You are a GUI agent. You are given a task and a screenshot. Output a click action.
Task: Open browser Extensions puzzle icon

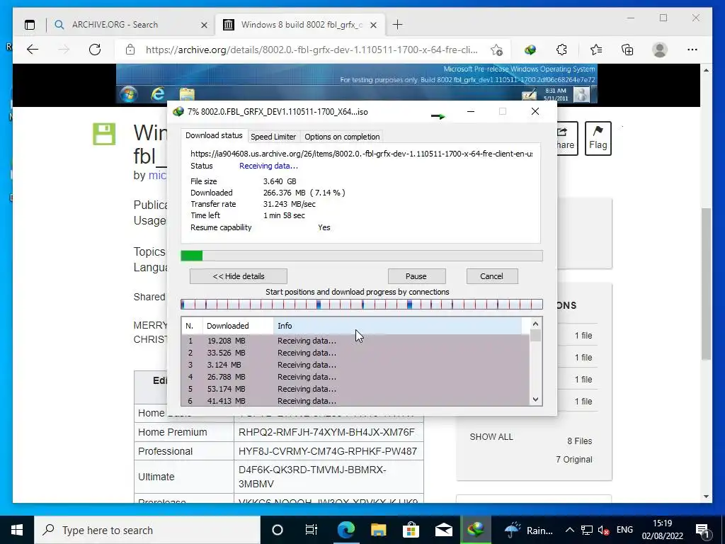(561, 50)
